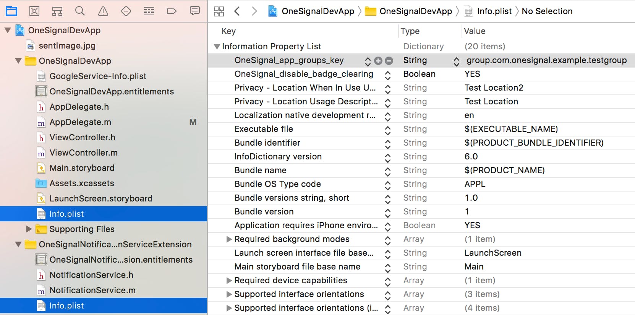Click the related items grid icon
The width and height of the screenshot is (635, 315).
(219, 11)
